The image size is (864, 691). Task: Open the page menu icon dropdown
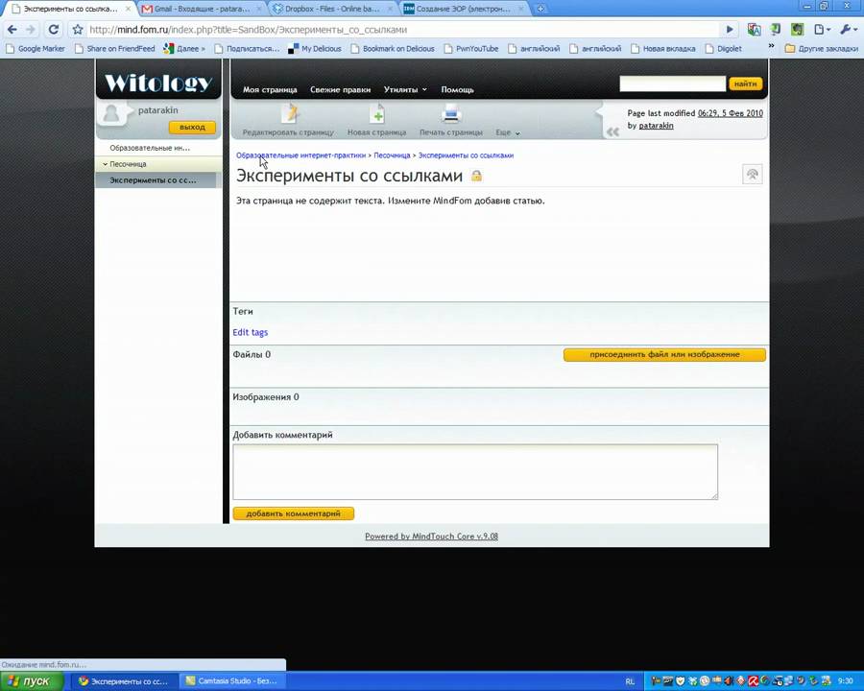tap(822, 30)
